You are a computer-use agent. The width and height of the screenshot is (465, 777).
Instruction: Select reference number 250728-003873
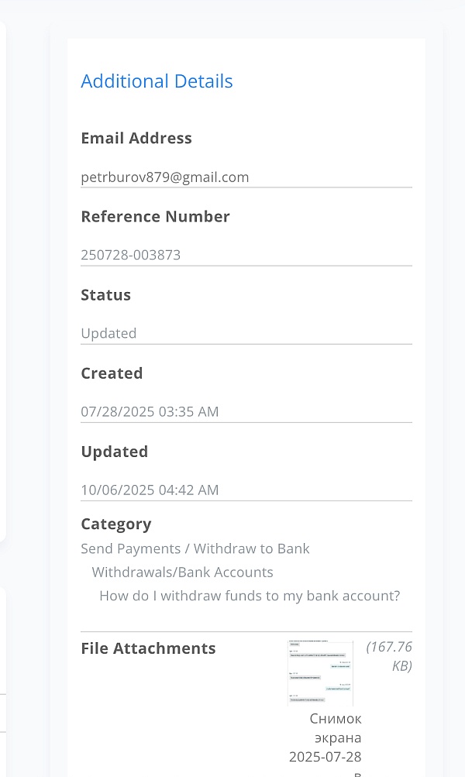(x=130, y=254)
